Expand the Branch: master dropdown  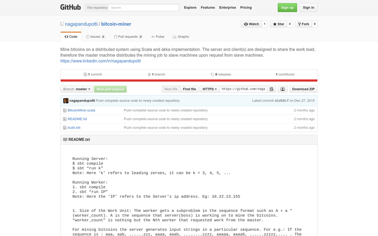(77, 89)
